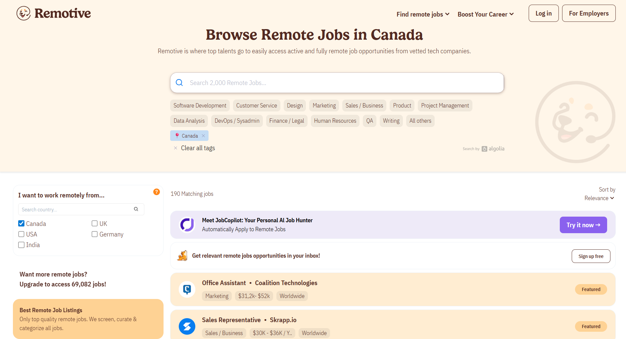Check the USA checkbox
Image resolution: width=626 pixels, height=339 pixels.
coord(22,234)
